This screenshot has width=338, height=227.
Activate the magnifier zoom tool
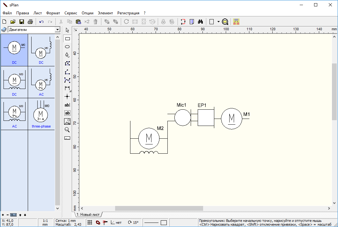click(x=67, y=130)
